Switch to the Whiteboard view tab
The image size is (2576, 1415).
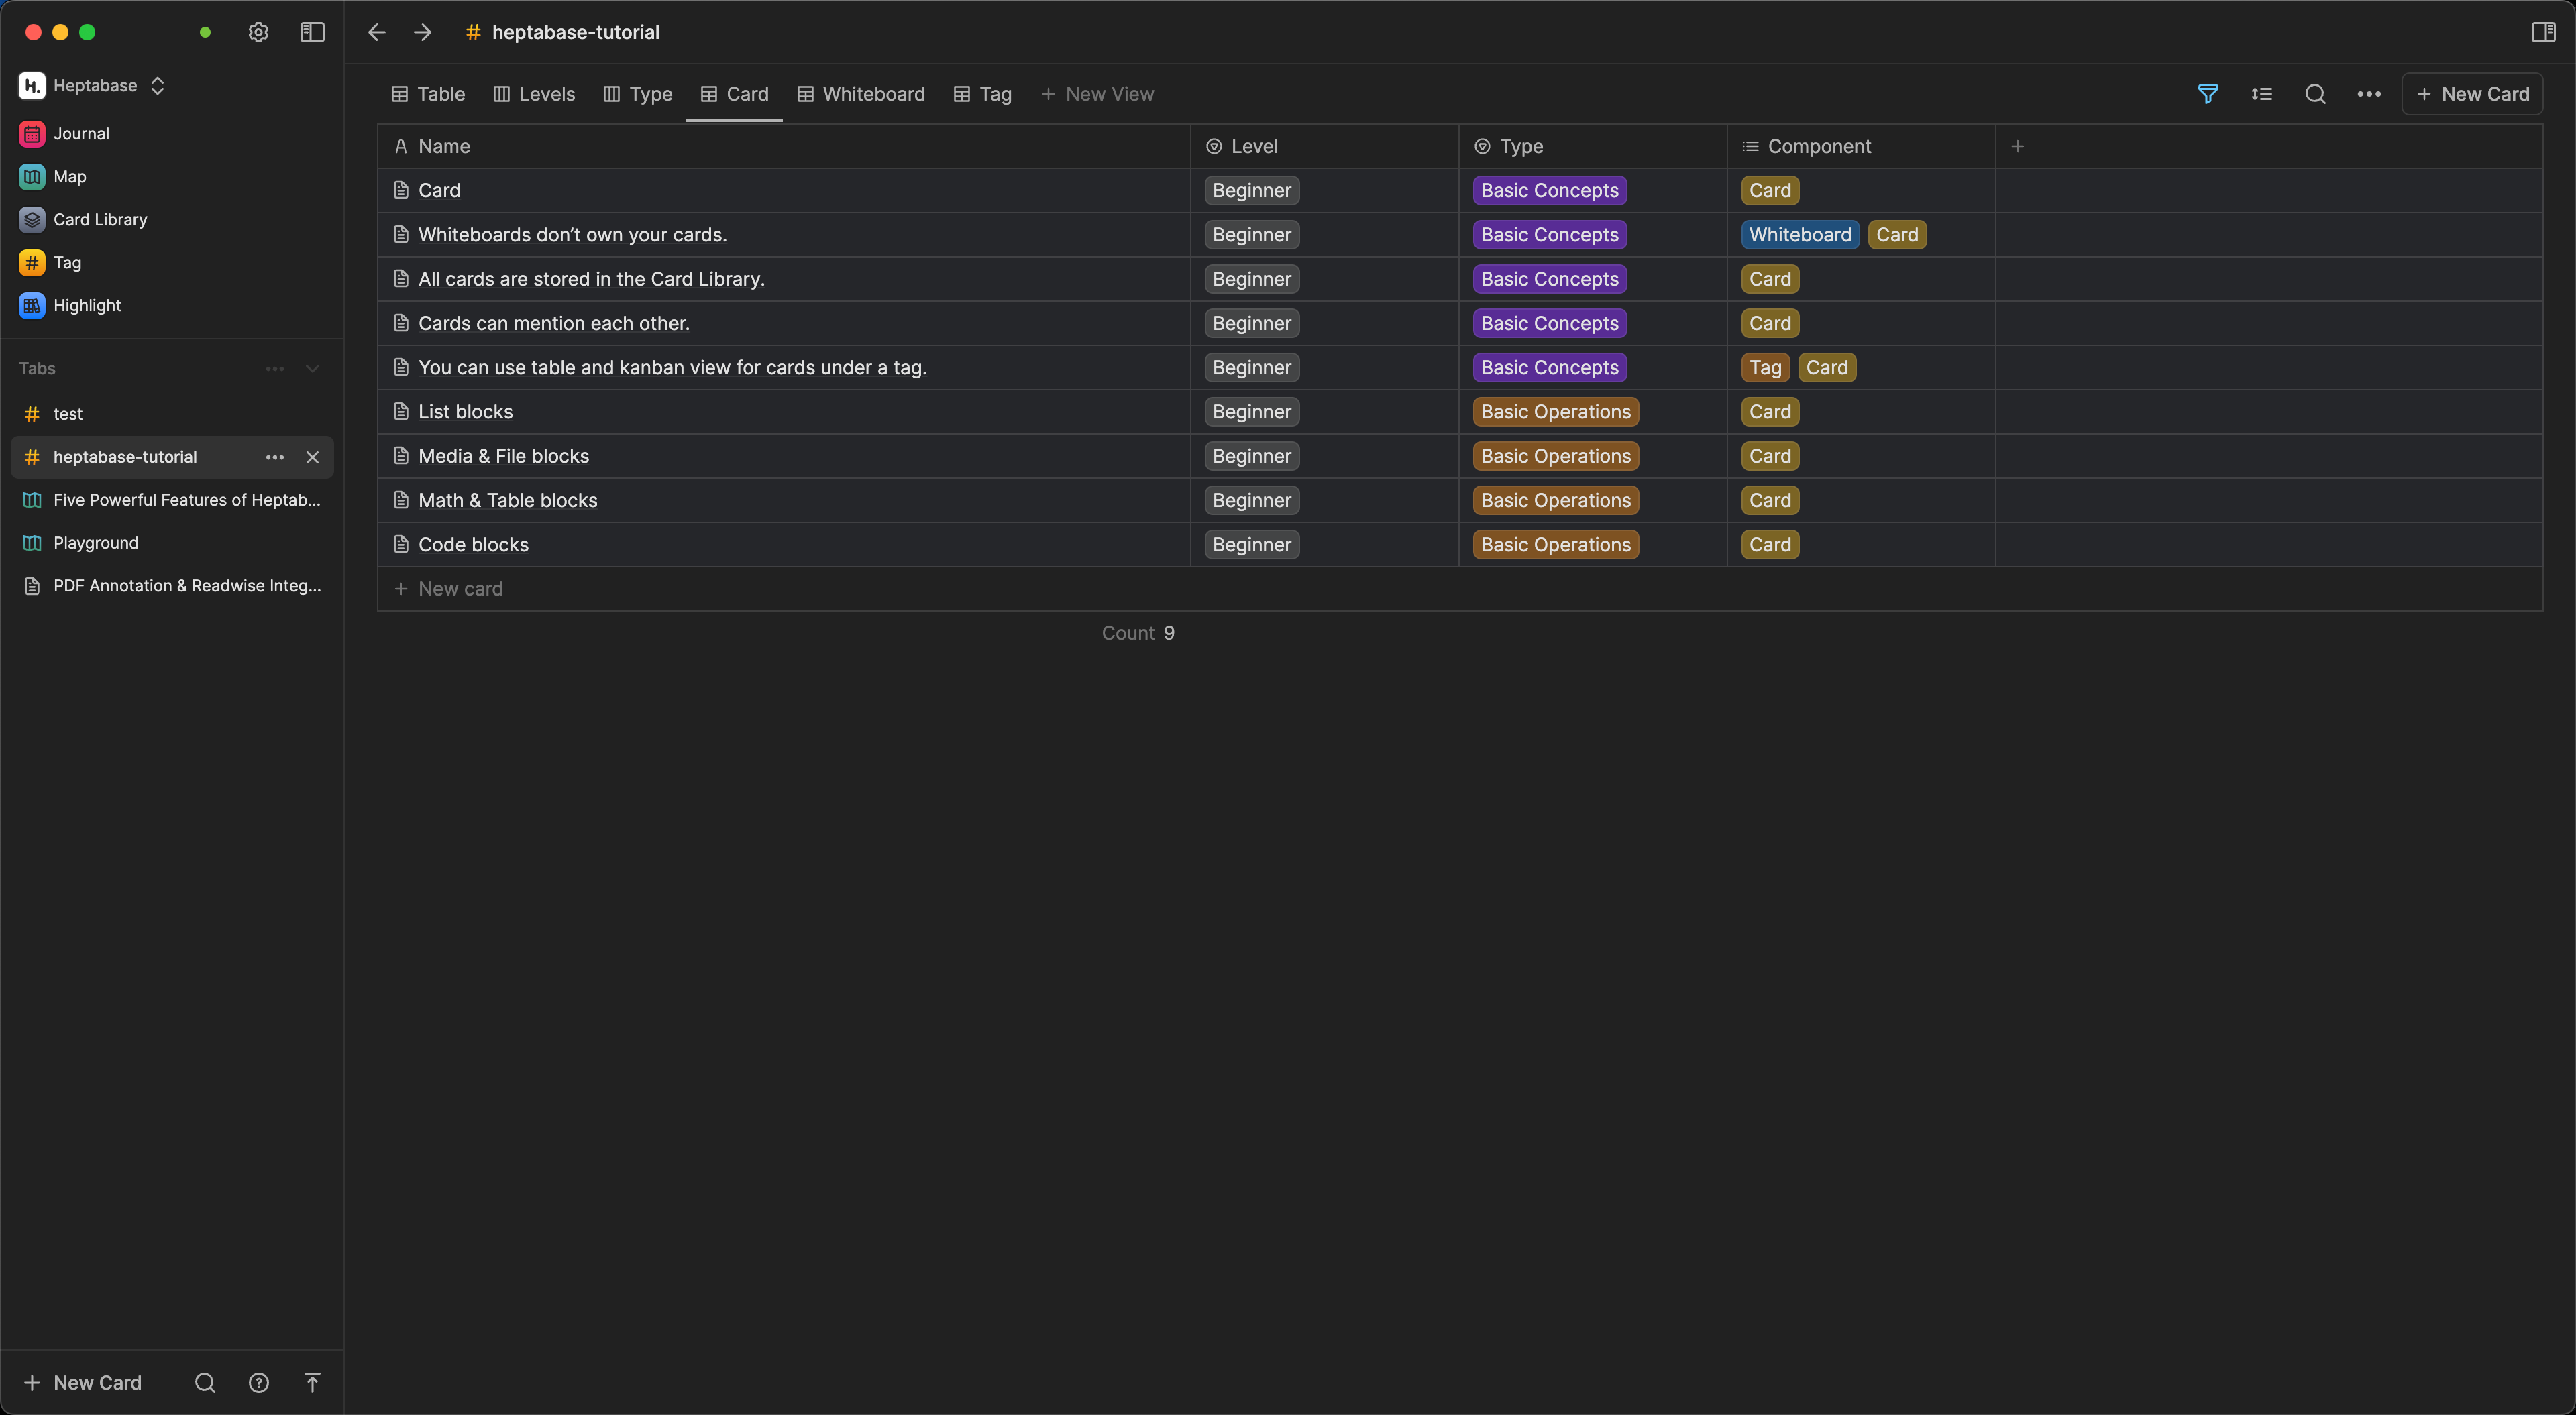click(x=860, y=94)
